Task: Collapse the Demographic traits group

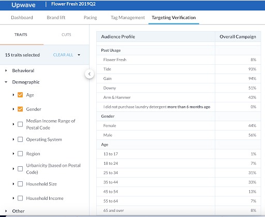Action: 6,82
